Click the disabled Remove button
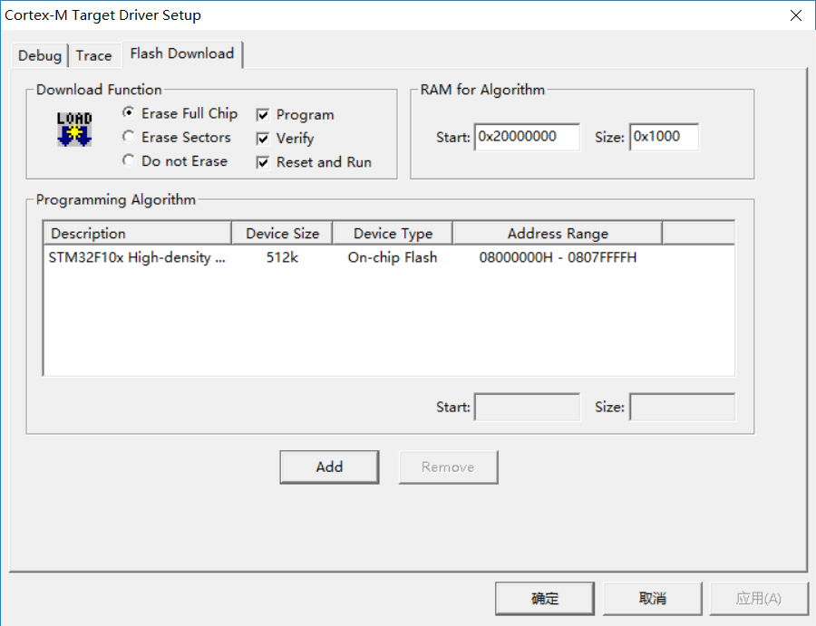The width and height of the screenshot is (816, 626). [448, 467]
